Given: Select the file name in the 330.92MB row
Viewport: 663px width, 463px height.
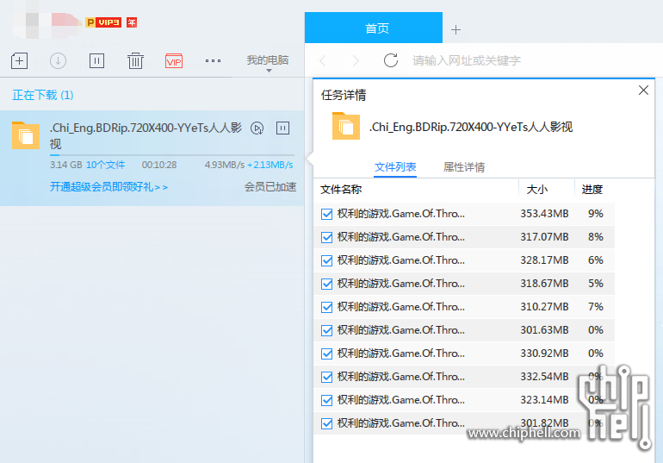Looking at the screenshot, I should coord(401,354).
